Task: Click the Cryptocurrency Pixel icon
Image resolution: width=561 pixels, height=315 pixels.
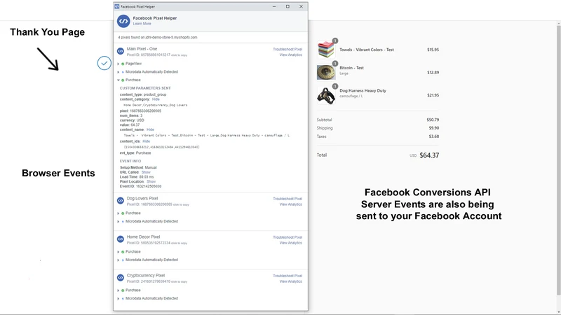Action: [121, 278]
